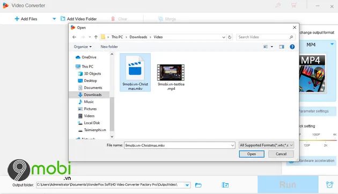Adjust the resolution quick setting slider
This screenshot has height=194, width=338.
click(x=317, y=140)
